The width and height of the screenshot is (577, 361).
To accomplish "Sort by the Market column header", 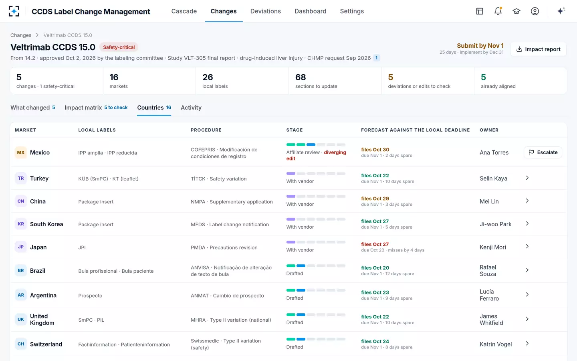I will [26, 130].
